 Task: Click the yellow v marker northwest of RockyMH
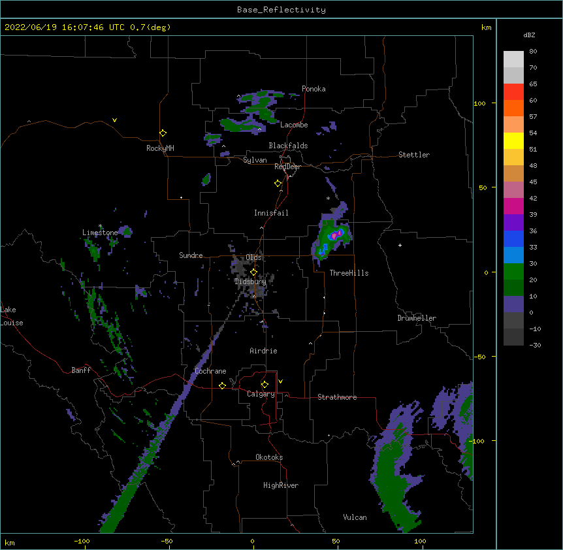(x=114, y=120)
